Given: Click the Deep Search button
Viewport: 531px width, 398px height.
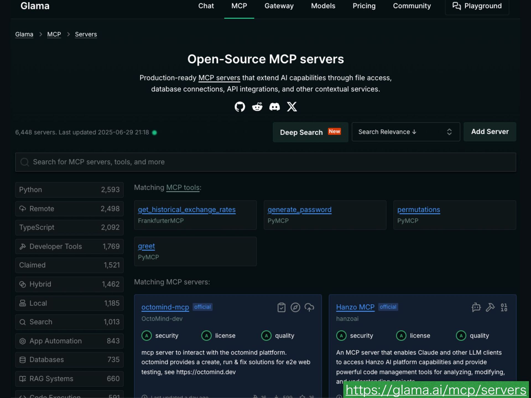Looking at the screenshot, I should tap(310, 132).
